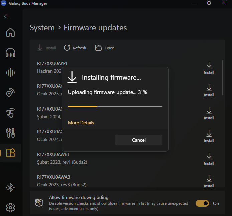Install the Ocak 2024 firmware
Viewport: 232px width, 216px height.
(209, 136)
